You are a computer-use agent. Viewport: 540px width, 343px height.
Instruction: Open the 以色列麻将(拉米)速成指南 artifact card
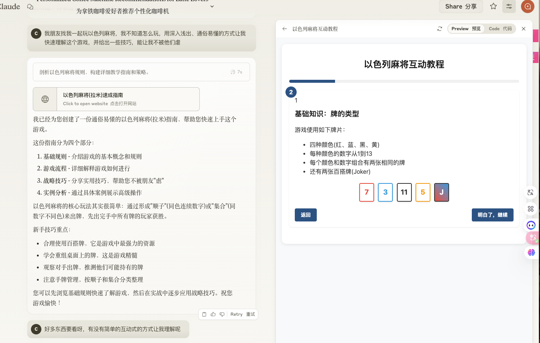[116, 99]
